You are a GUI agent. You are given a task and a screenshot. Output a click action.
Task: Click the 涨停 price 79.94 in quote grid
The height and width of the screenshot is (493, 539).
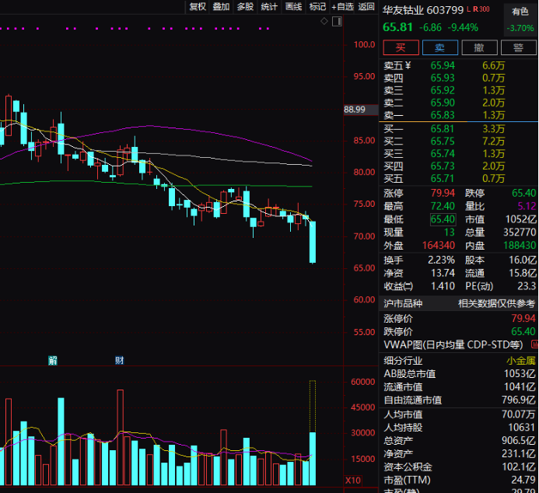coord(443,193)
